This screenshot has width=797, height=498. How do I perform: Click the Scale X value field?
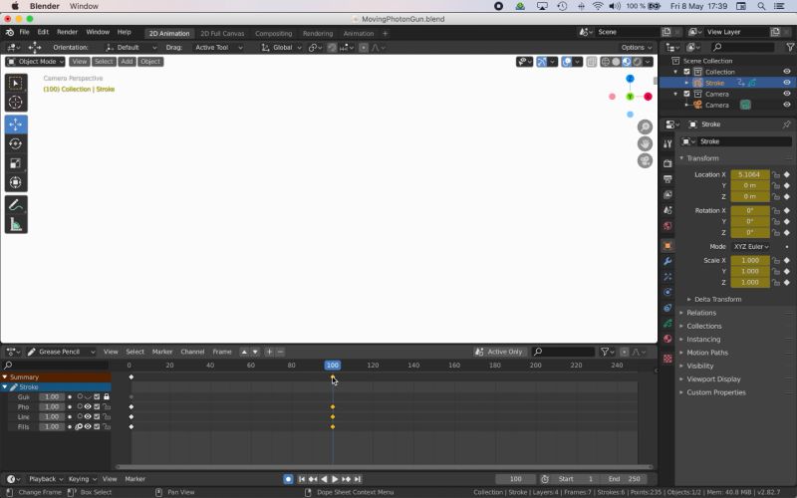750,260
